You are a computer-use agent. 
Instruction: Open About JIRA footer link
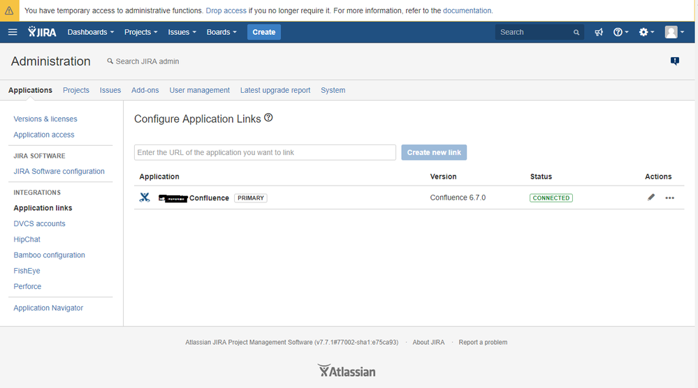point(428,342)
